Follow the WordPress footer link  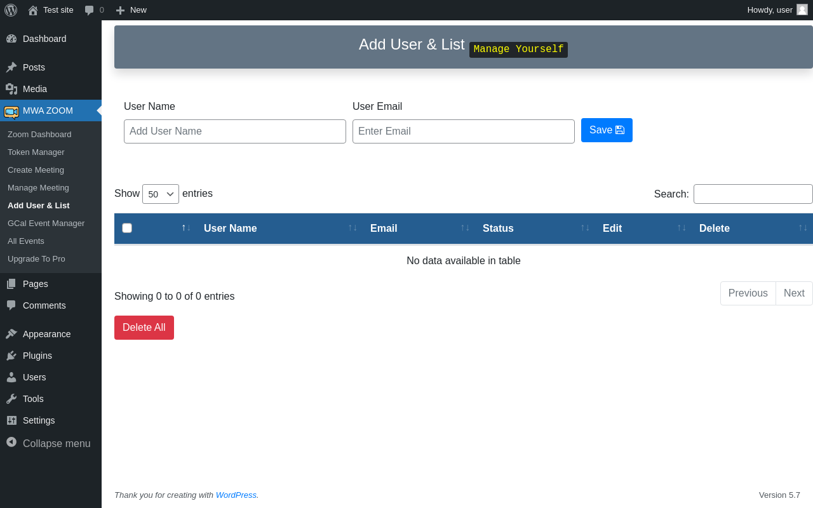coord(236,495)
